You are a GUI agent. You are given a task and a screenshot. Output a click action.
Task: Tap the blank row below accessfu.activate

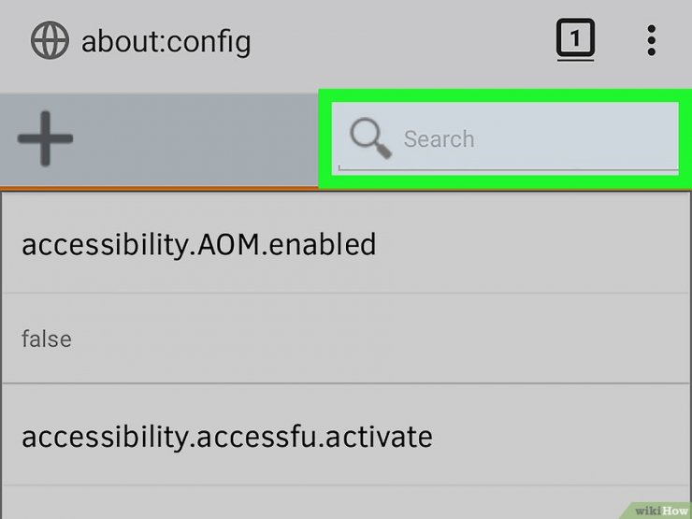tap(346, 502)
